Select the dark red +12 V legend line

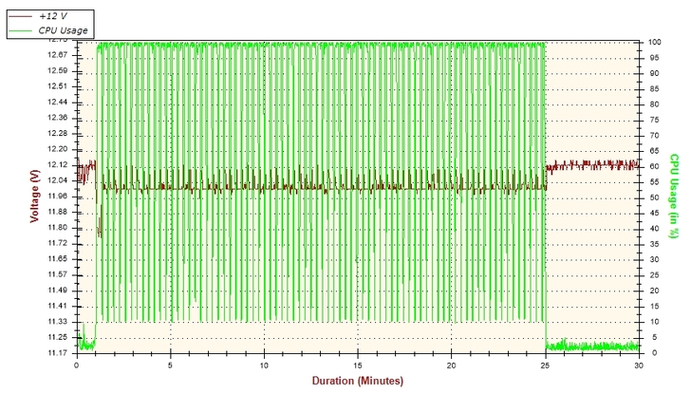point(20,16)
